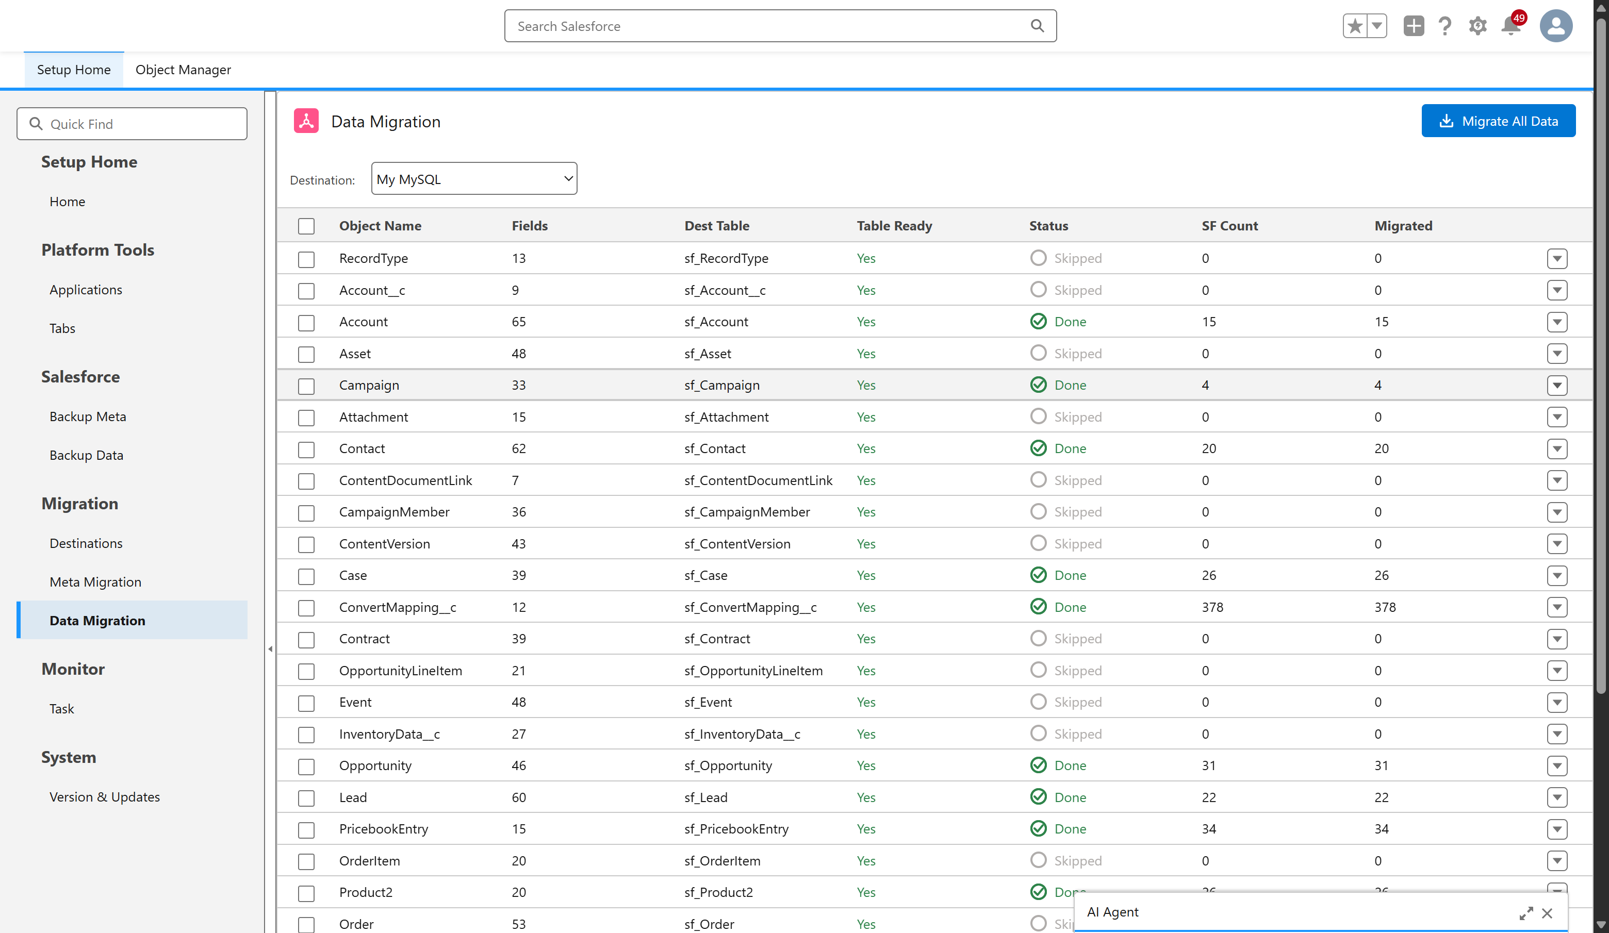The height and width of the screenshot is (933, 1609).
Task: Open the Applications link
Action: [x=86, y=290]
